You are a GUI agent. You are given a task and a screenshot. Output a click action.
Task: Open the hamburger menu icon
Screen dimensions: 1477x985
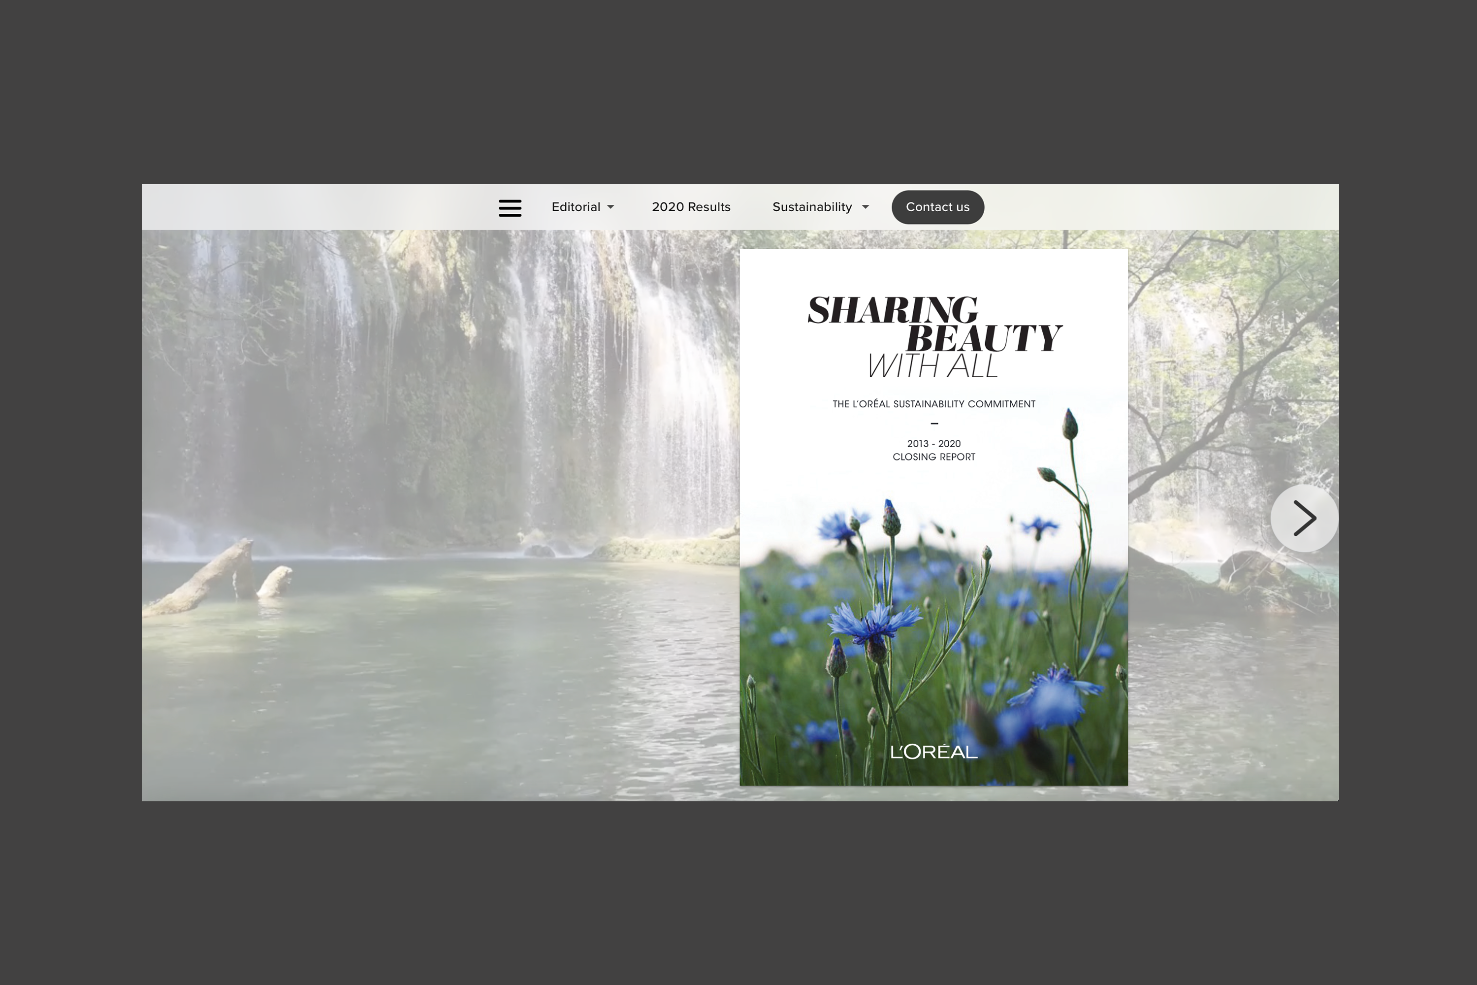[509, 207]
